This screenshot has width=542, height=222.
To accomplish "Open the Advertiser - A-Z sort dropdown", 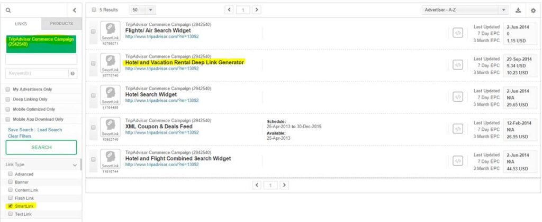I will [x=465, y=10].
